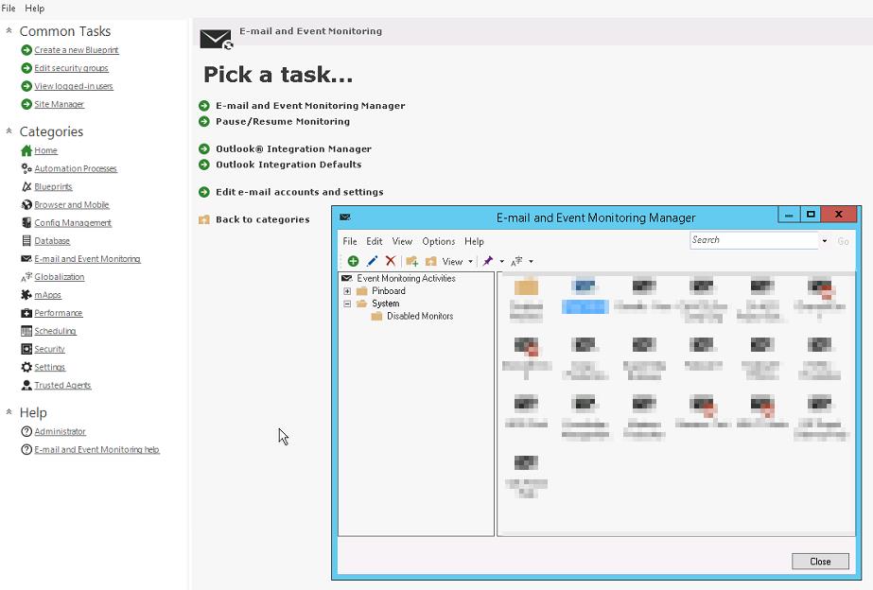
Task: Click the green add new monitor icon
Action: click(x=353, y=261)
